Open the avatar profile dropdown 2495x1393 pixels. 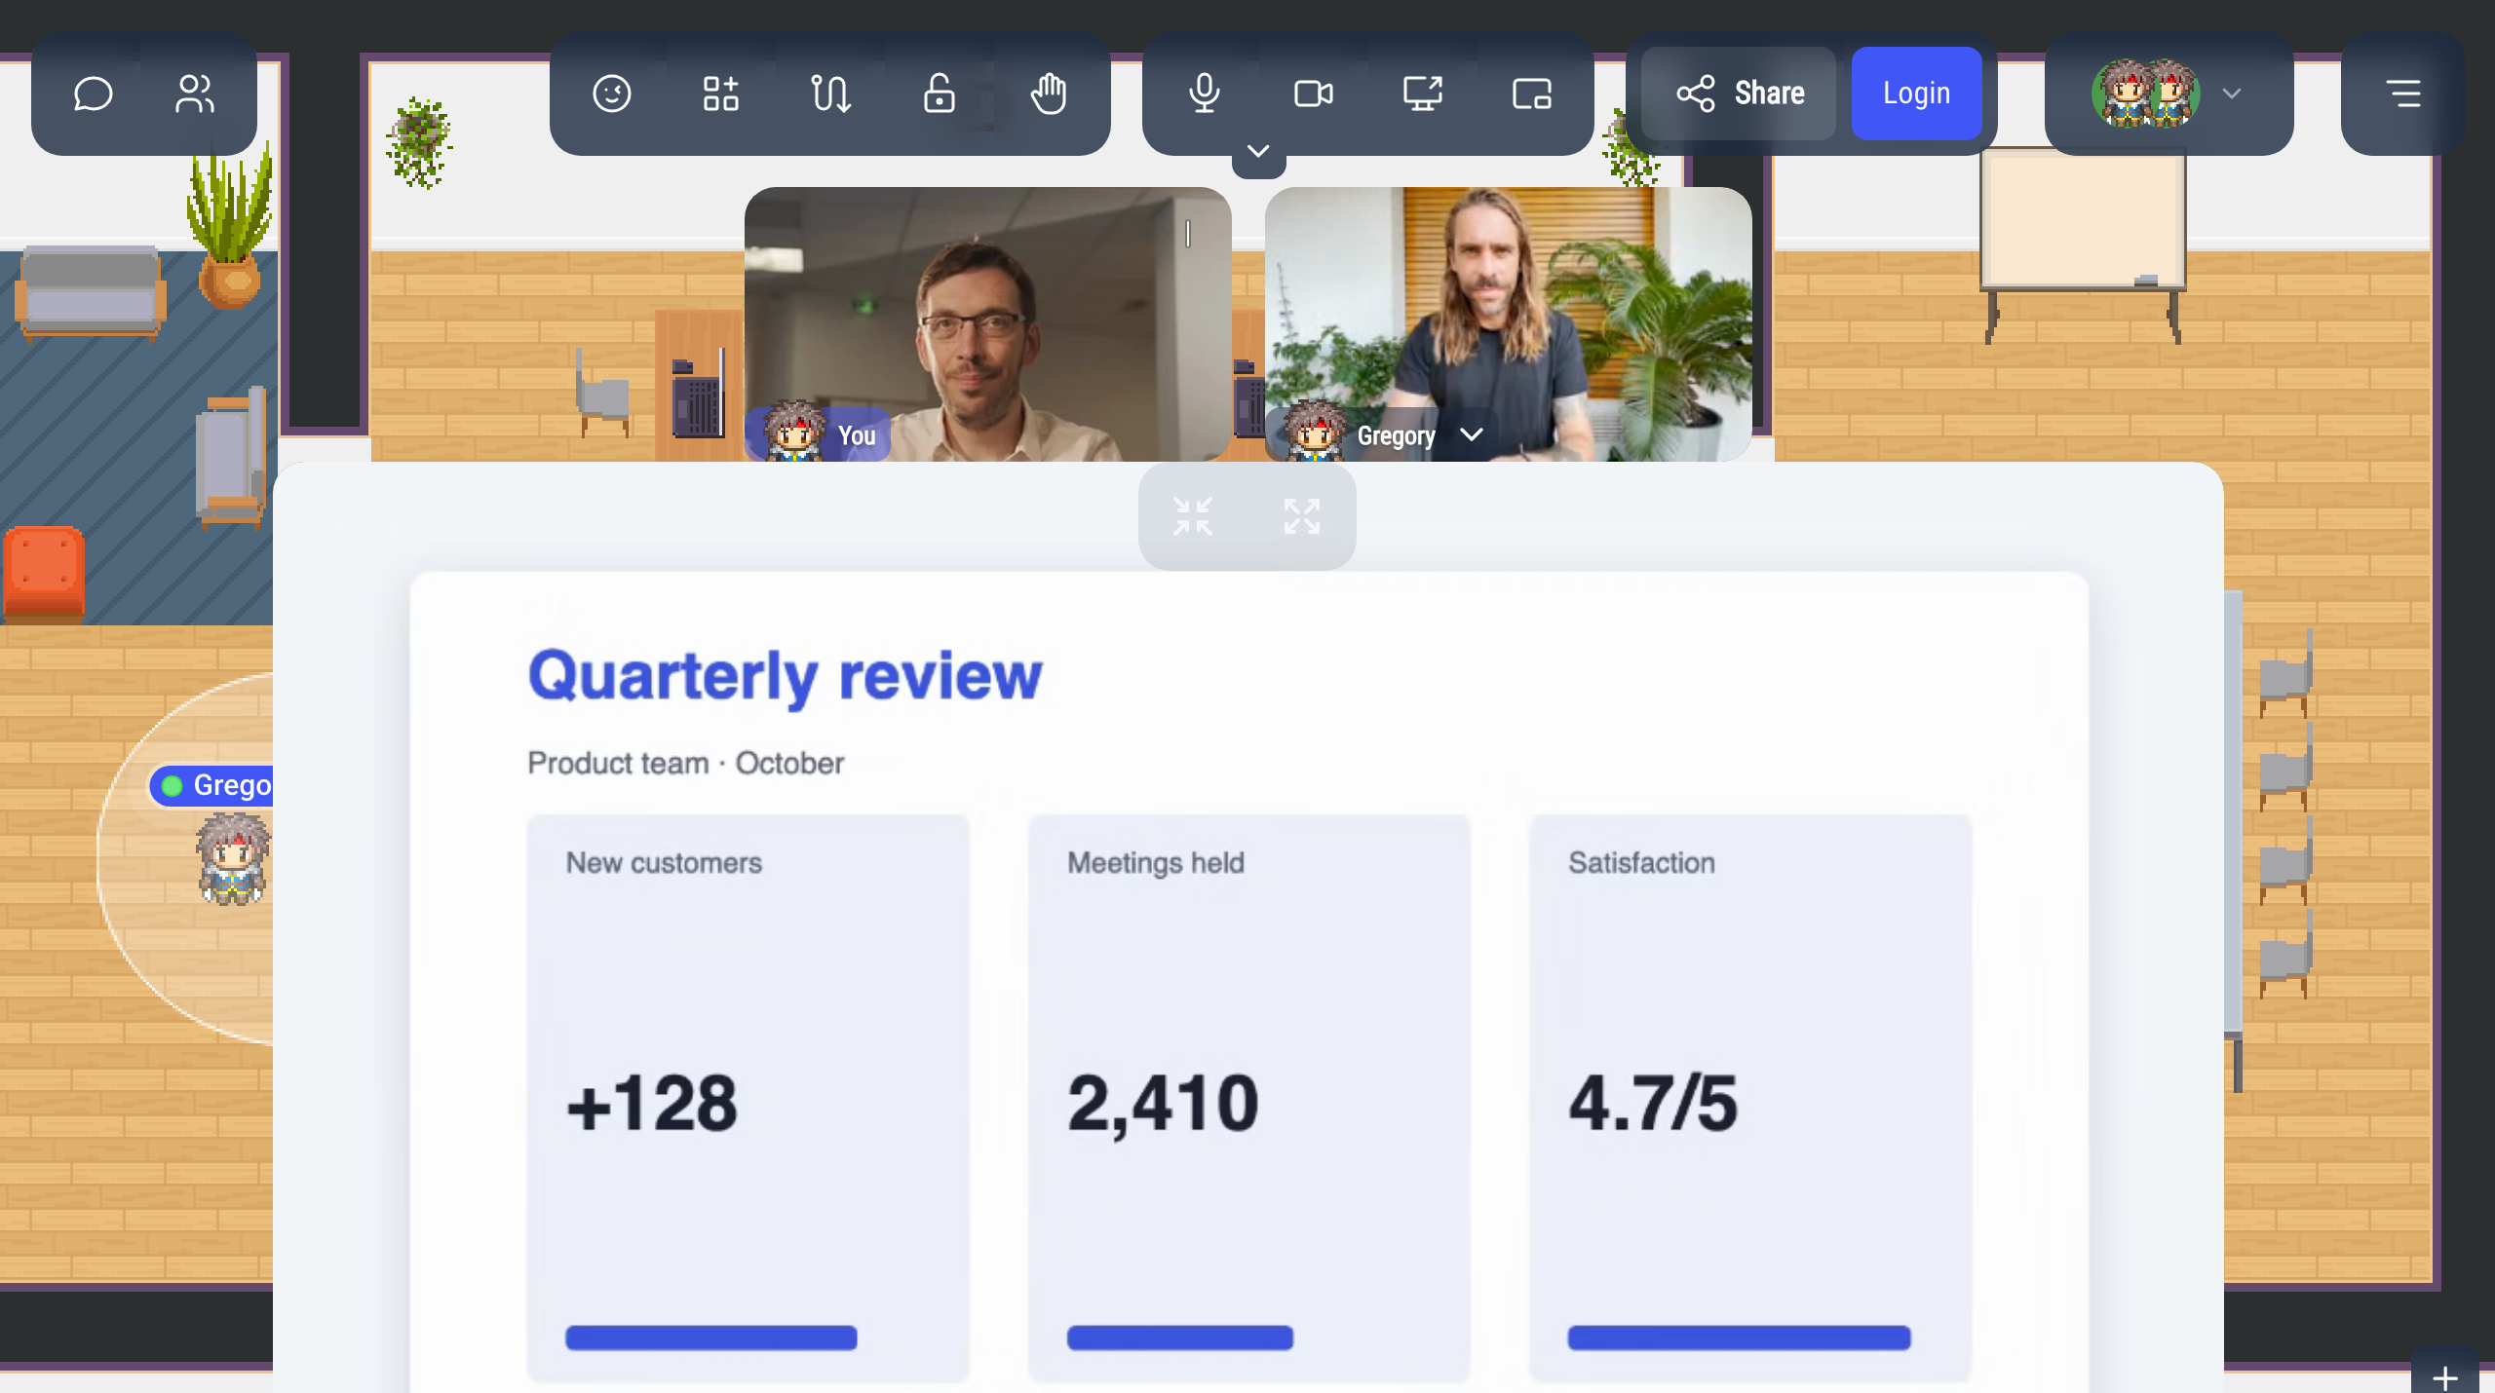click(x=2169, y=94)
